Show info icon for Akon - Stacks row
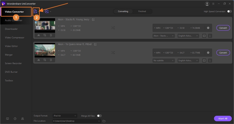 [x=210, y=36]
